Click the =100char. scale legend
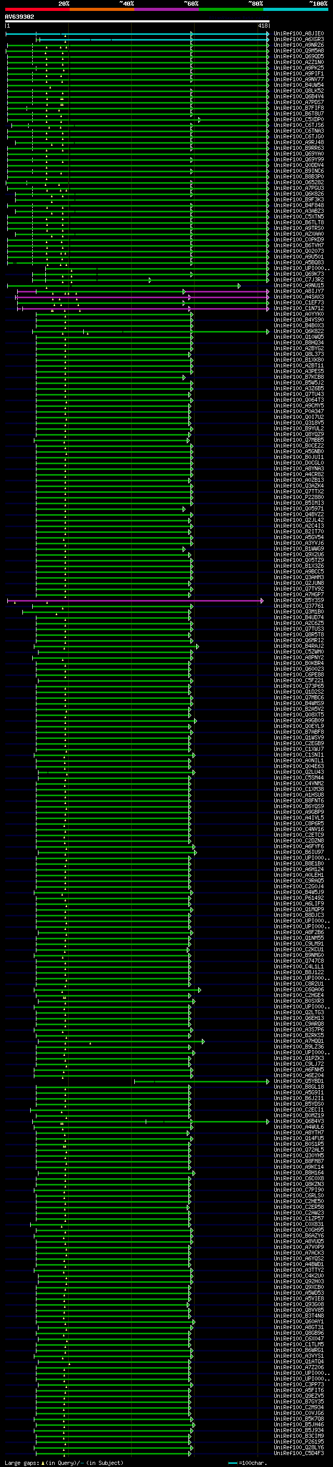This screenshot has width=333, height=1467. click(247, 1462)
